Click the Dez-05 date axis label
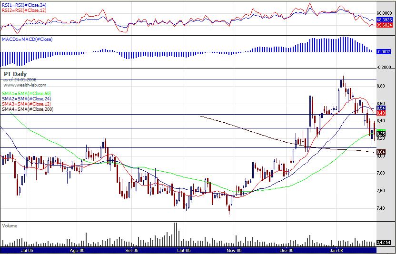396x254 pixels. [x=287, y=251]
